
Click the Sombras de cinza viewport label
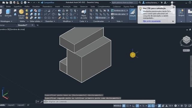tap(17, 29)
